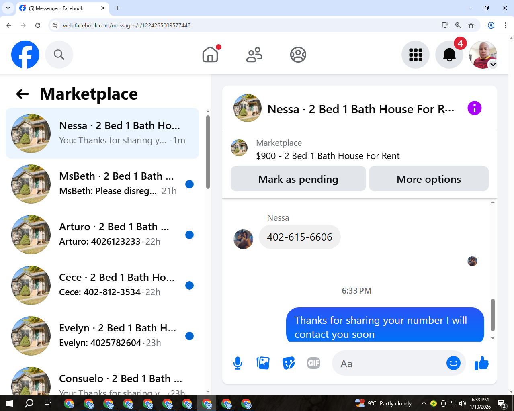Open the 9°C Partly cloudy weather widget
The image size is (514, 411).
pos(384,403)
